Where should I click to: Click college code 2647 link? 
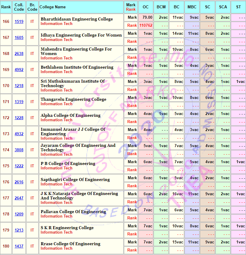pyautogui.click(x=19, y=198)
